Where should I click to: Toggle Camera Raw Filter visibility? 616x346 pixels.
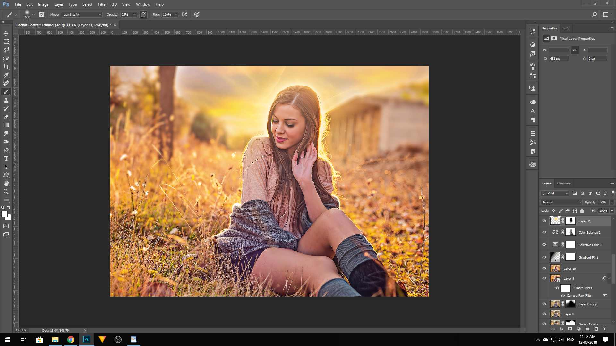563,296
